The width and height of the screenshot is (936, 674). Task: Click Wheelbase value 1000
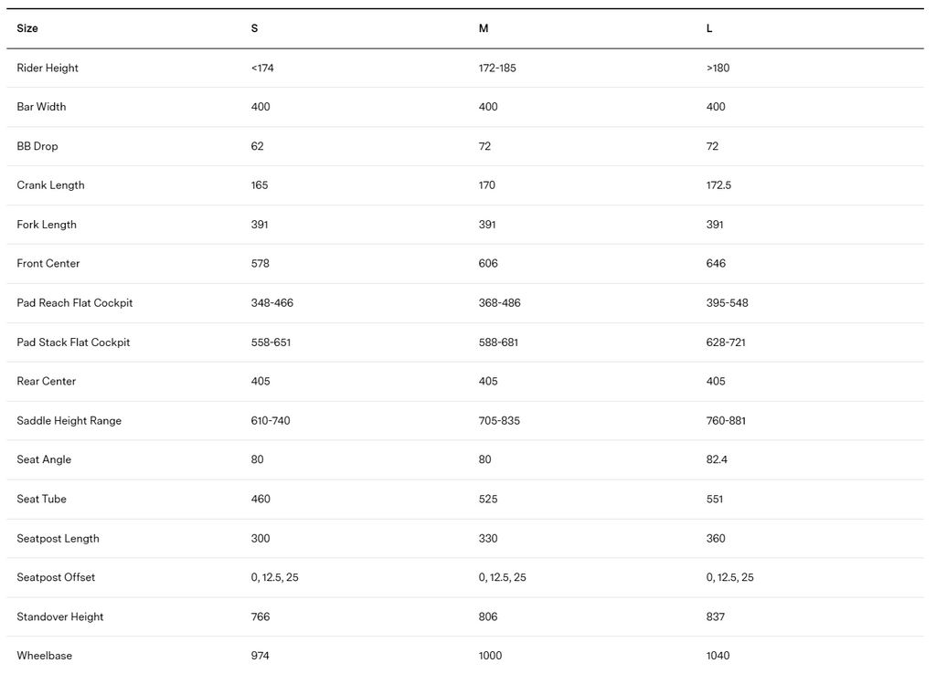tap(490, 656)
